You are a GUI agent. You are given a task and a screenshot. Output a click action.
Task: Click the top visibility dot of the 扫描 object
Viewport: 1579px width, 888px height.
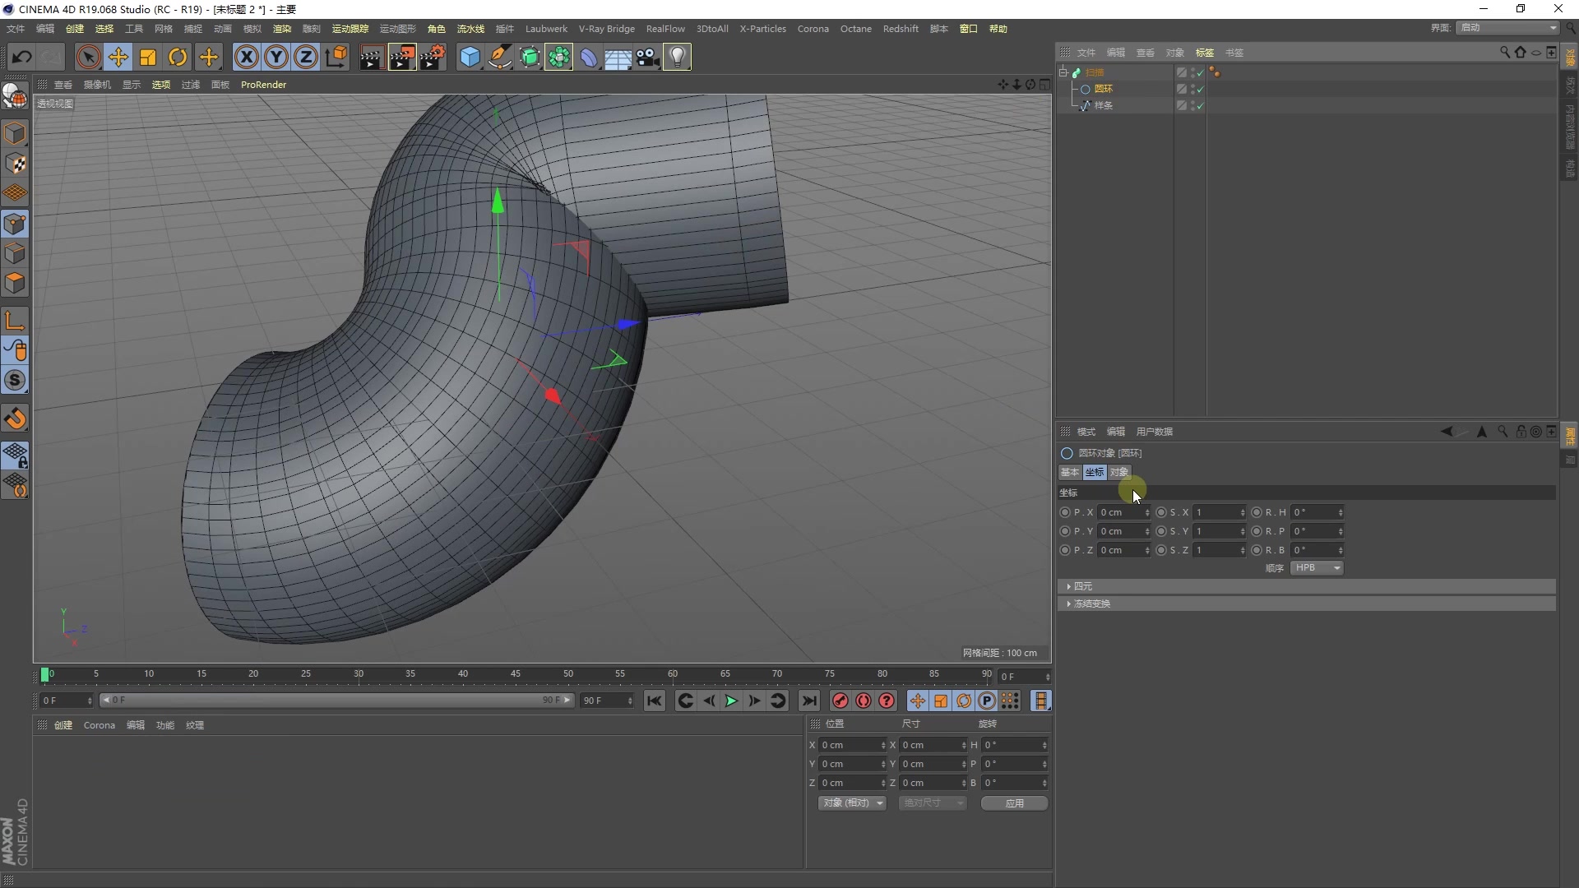tap(1192, 69)
